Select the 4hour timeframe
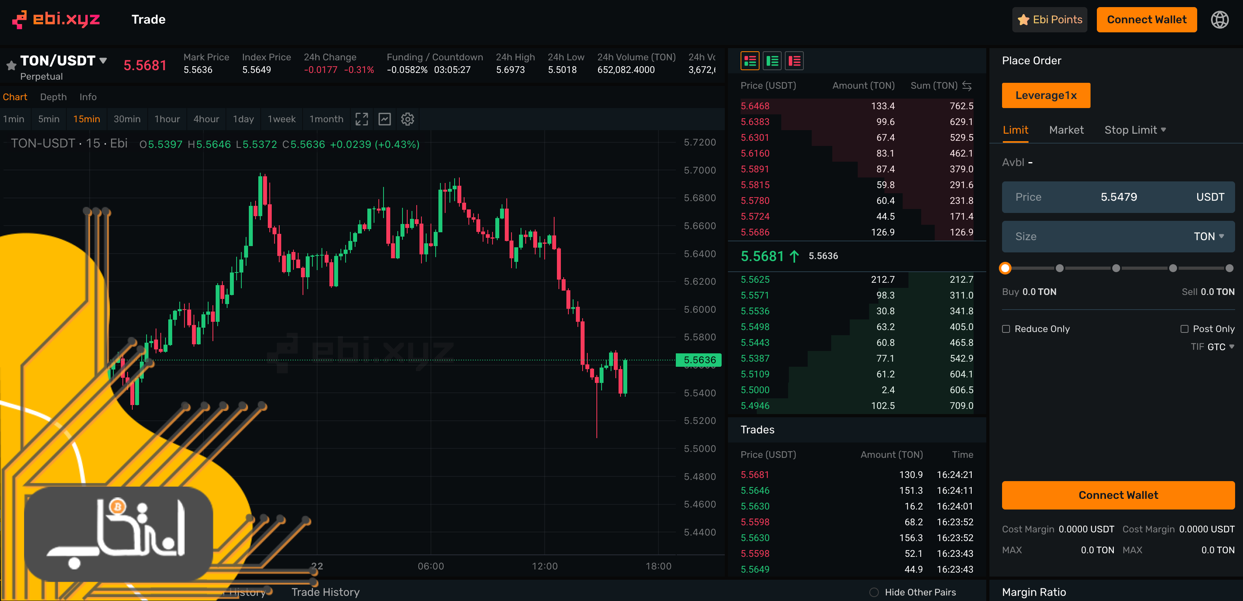Image resolution: width=1243 pixels, height=601 pixels. (206, 119)
